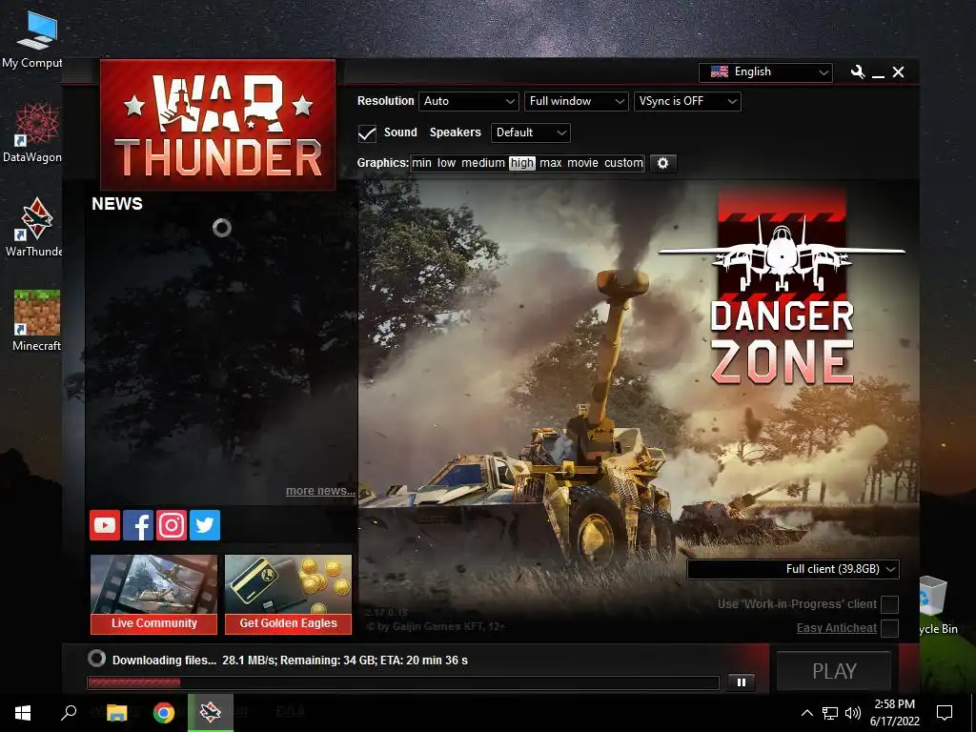The image size is (976, 732).
Task: Set graphics preset to movie
Action: point(582,163)
